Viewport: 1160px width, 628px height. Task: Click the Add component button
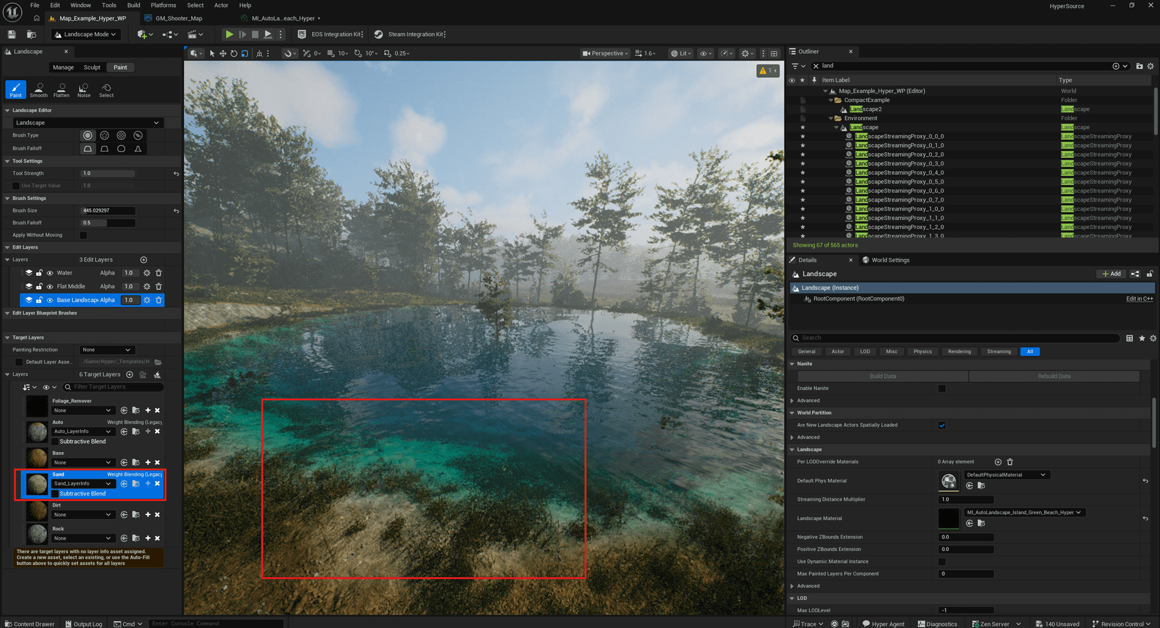pos(1111,274)
